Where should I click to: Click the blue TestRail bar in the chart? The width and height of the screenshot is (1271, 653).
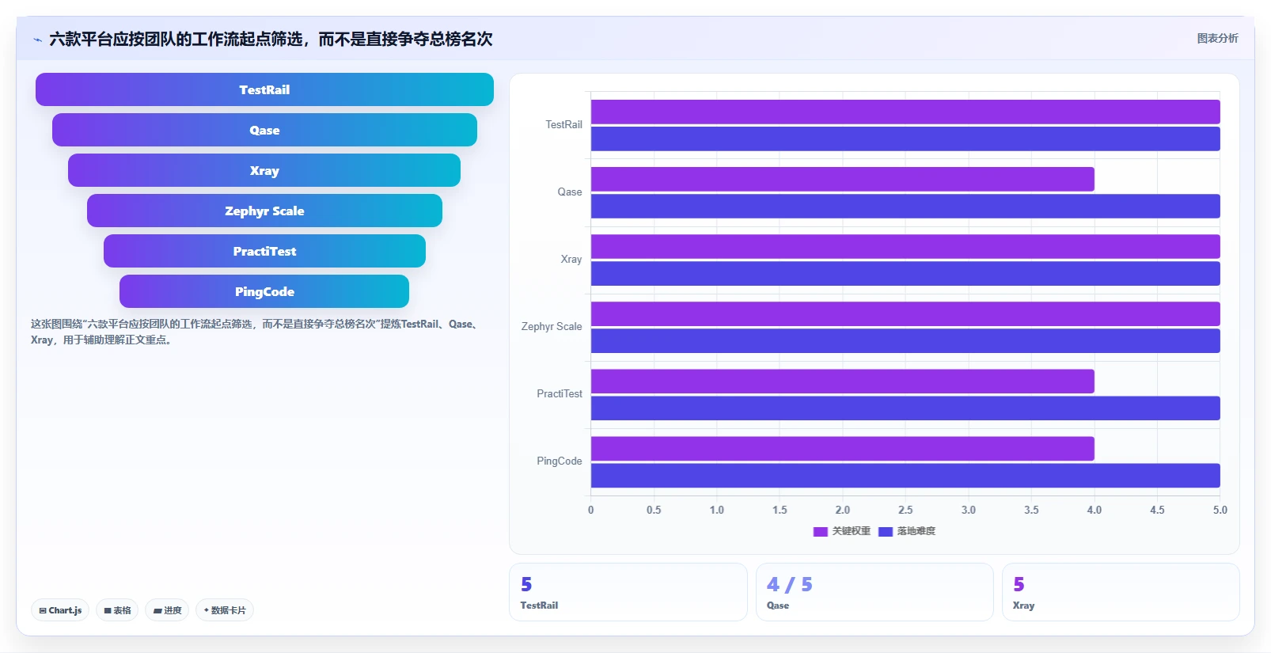pos(905,139)
